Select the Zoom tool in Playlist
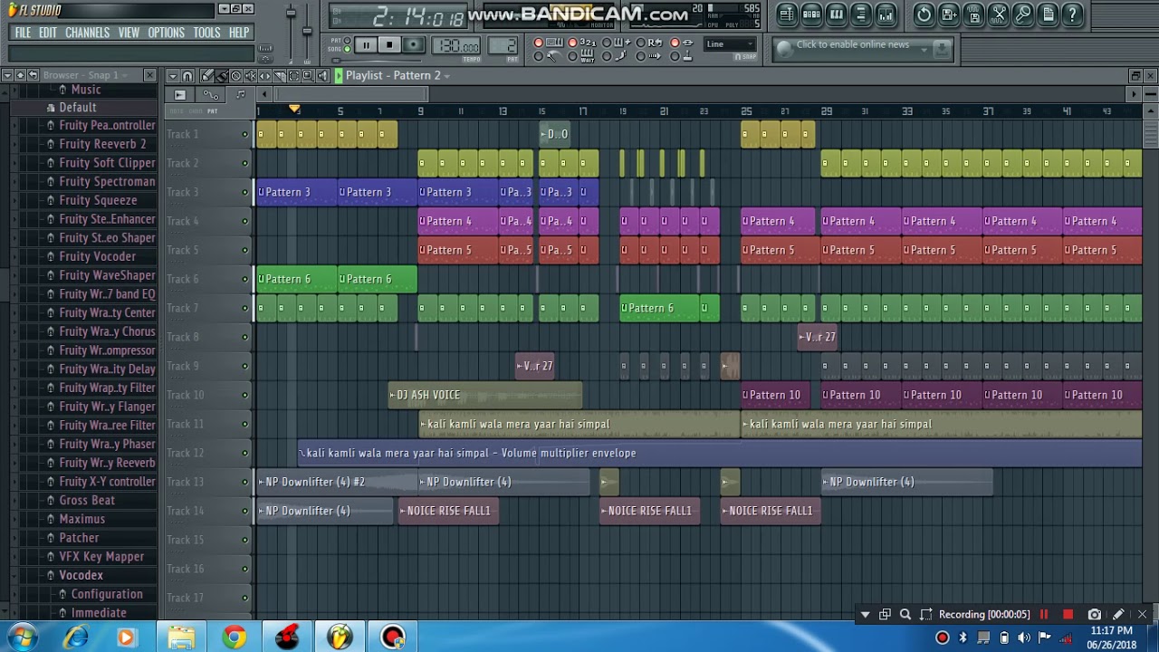This screenshot has width=1159, height=652. [x=308, y=76]
